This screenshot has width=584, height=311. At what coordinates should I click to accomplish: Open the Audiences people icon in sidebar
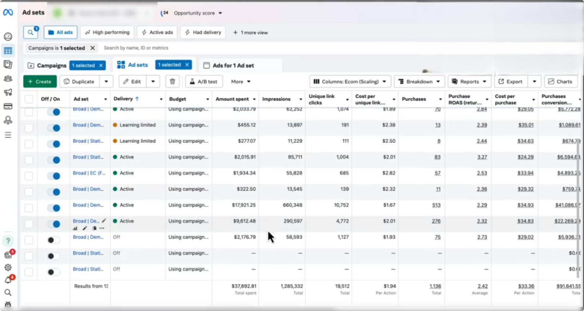coord(8,78)
